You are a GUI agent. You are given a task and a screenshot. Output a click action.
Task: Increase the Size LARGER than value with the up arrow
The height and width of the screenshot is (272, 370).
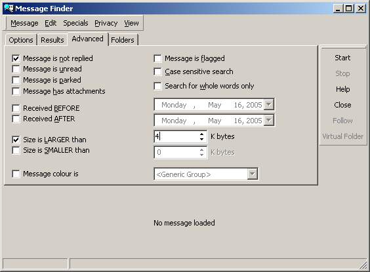(x=201, y=134)
